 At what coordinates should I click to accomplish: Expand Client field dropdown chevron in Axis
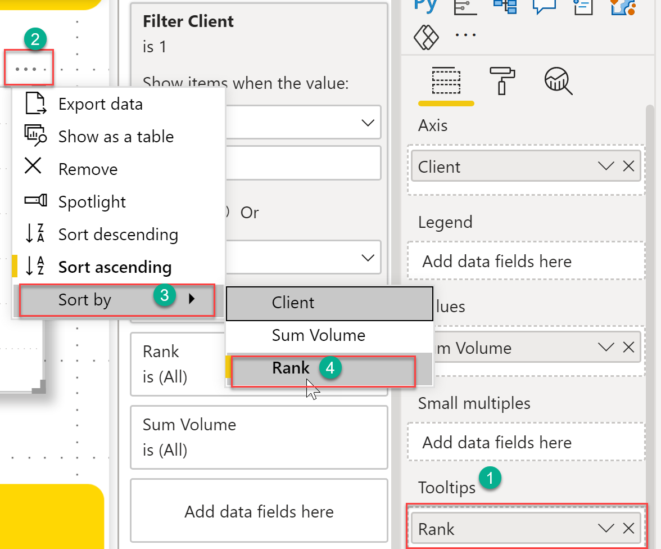[x=606, y=166]
